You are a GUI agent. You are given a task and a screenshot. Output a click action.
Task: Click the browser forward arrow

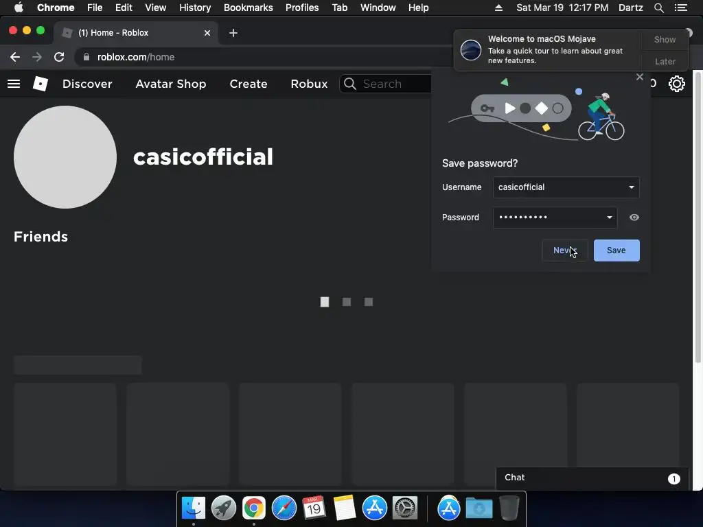[37, 57]
